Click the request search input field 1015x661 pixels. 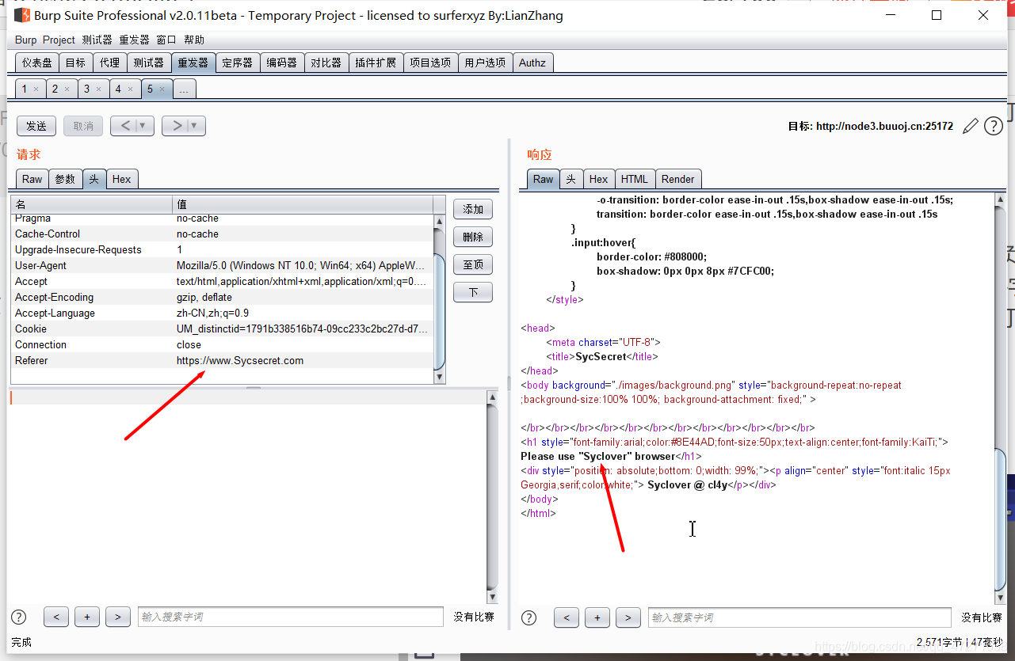click(x=291, y=617)
